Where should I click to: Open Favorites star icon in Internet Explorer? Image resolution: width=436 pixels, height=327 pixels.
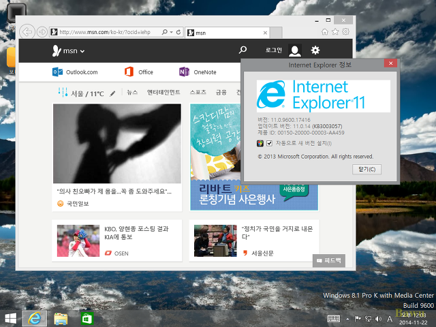coord(335,32)
